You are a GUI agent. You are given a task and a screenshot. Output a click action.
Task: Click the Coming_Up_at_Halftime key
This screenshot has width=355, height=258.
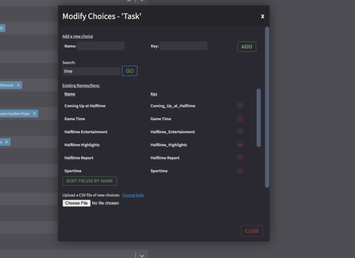pyautogui.click(x=173, y=106)
